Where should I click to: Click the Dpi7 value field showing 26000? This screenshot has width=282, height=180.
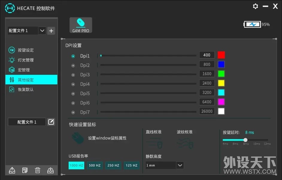pyautogui.click(x=207, y=111)
